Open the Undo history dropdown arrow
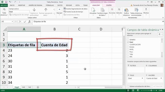Image resolution: width=165 pixels, height=92 pixels. tap(12, 2)
